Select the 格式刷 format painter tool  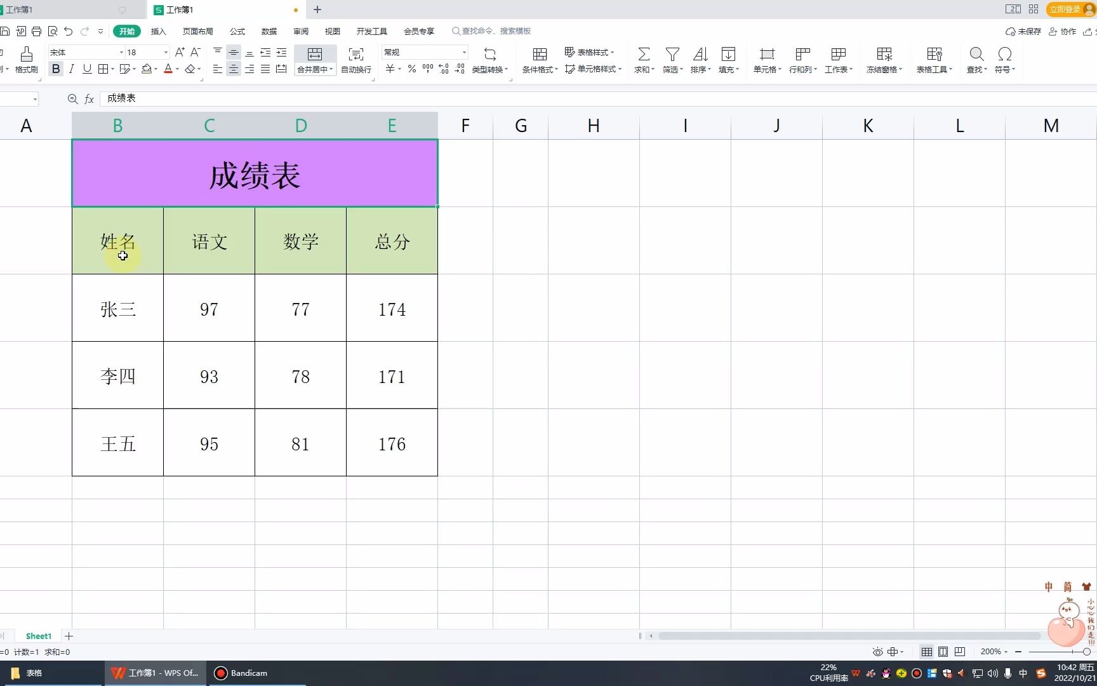[x=26, y=60]
